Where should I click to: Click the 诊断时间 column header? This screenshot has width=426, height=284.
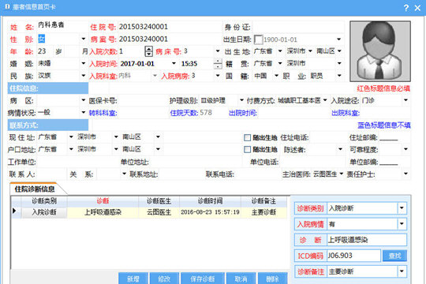click(210, 201)
